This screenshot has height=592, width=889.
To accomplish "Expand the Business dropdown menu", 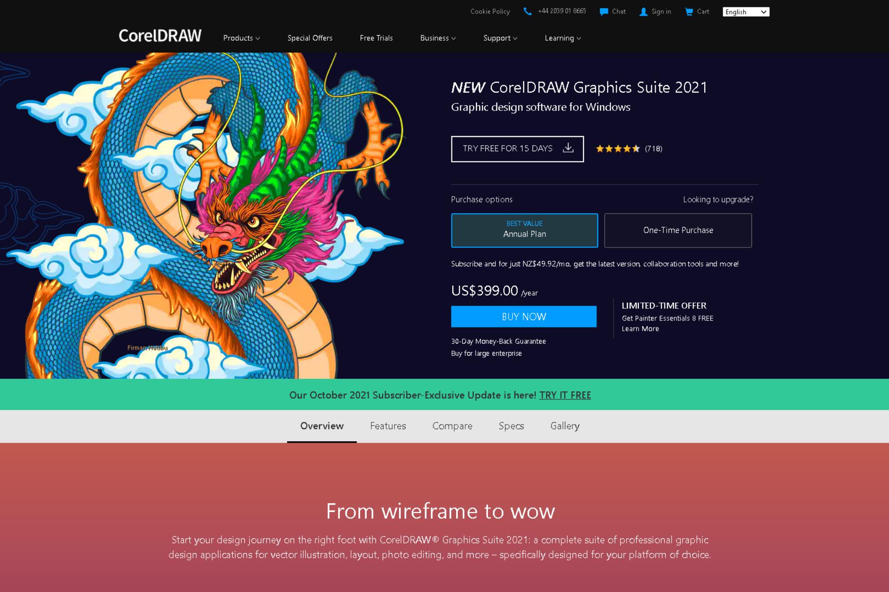I will click(437, 37).
